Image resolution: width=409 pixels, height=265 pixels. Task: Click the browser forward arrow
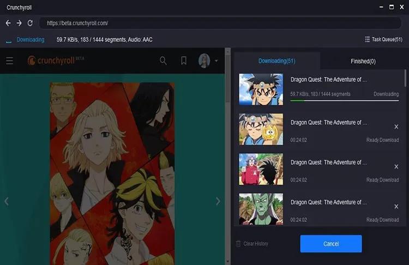19,23
